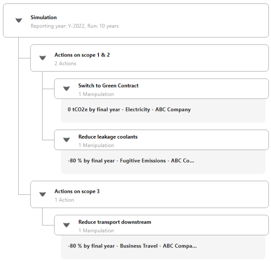The image size is (271, 263).
Task: Select Actions on scope 3 title
Action: point(77,191)
